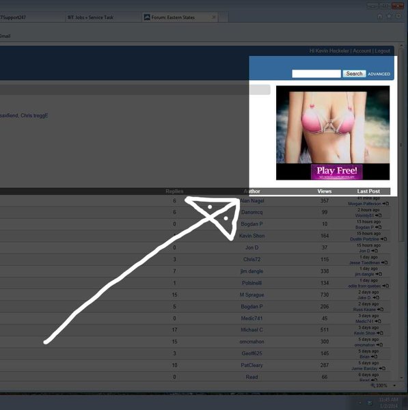Go to last post icon beside Russ Keane

(380, 310)
